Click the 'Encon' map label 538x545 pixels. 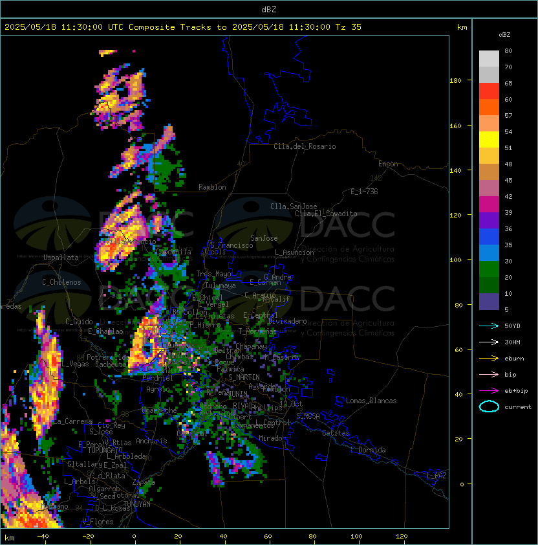click(388, 164)
